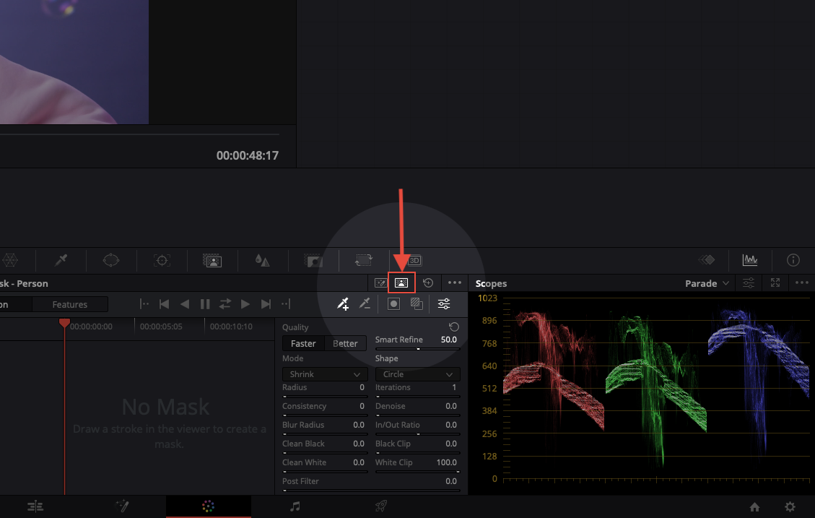Open the Parade scope type dropdown
This screenshot has width=815, height=518.
pyautogui.click(x=707, y=283)
